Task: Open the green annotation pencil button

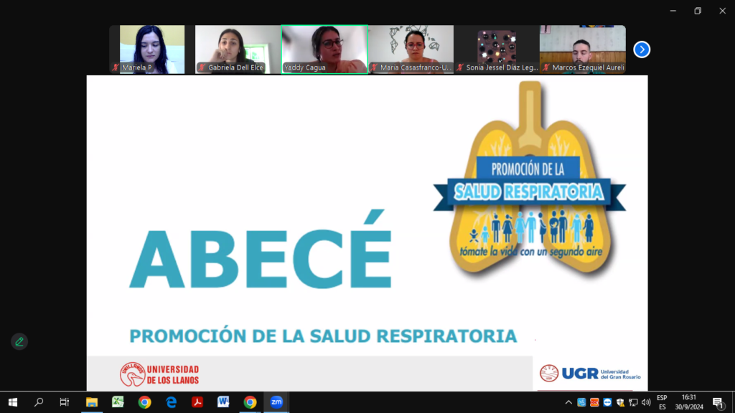Action: coord(19,342)
